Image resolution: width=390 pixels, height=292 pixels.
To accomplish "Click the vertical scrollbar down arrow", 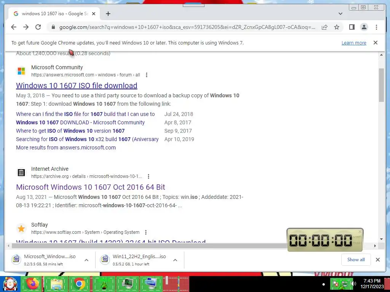I will click(x=381, y=239).
